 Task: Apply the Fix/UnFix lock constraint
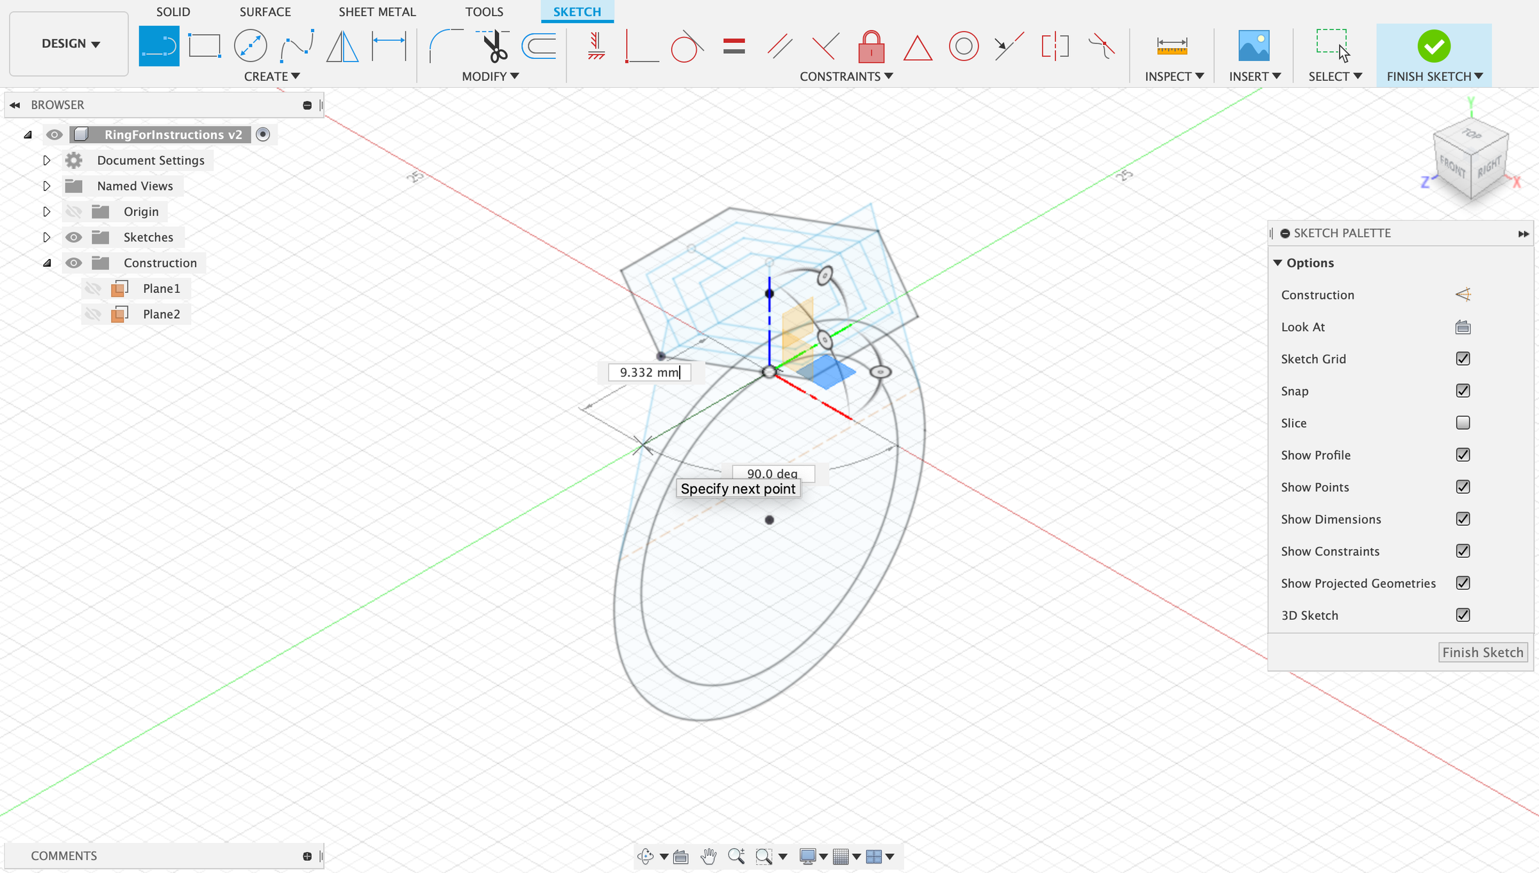click(871, 46)
